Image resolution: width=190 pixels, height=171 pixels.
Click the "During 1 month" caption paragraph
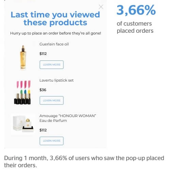(x=84, y=162)
